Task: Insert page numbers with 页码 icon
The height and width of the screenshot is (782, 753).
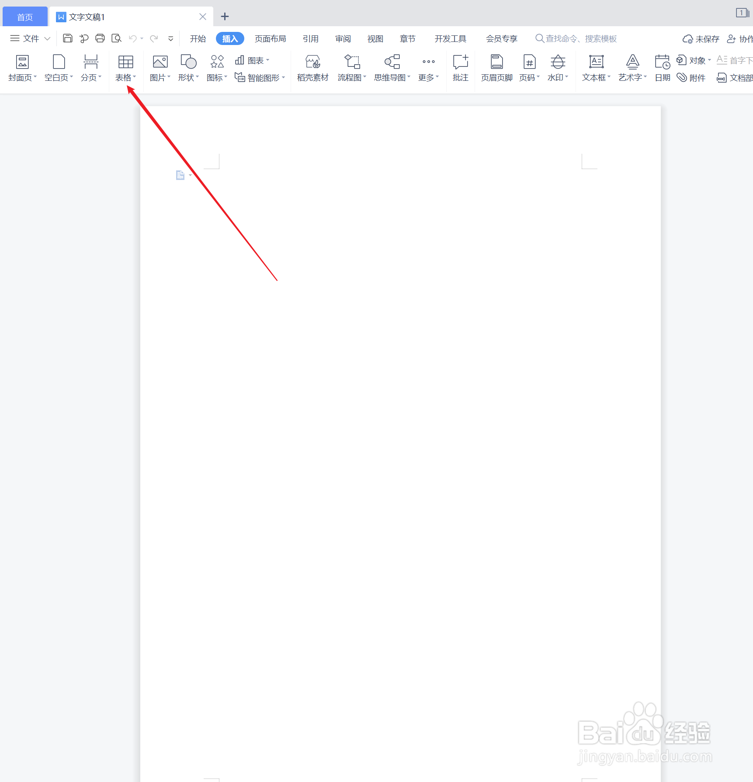Action: [529, 68]
